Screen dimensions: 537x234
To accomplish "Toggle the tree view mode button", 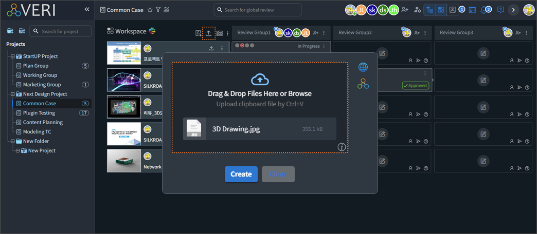I will [429, 10].
